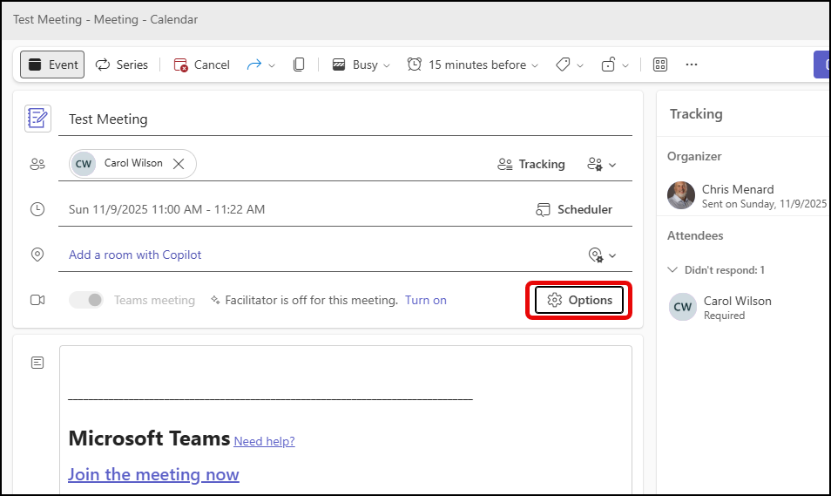Open Tracking from the attendees row
The image size is (831, 496).
point(531,165)
